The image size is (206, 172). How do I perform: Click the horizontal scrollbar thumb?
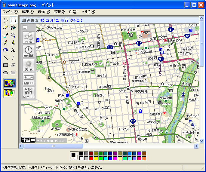[53, 146]
